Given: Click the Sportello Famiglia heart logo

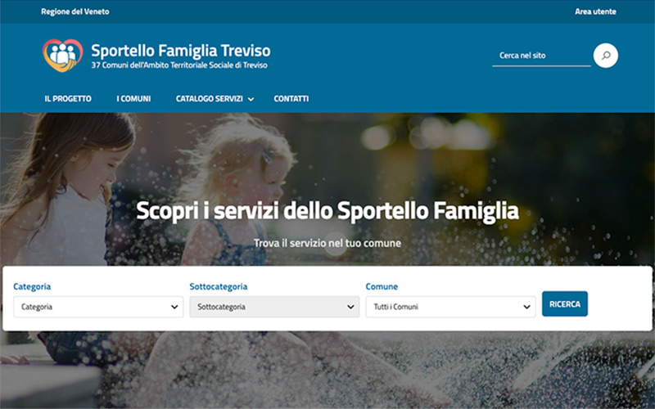Looking at the screenshot, I should tap(62, 55).
